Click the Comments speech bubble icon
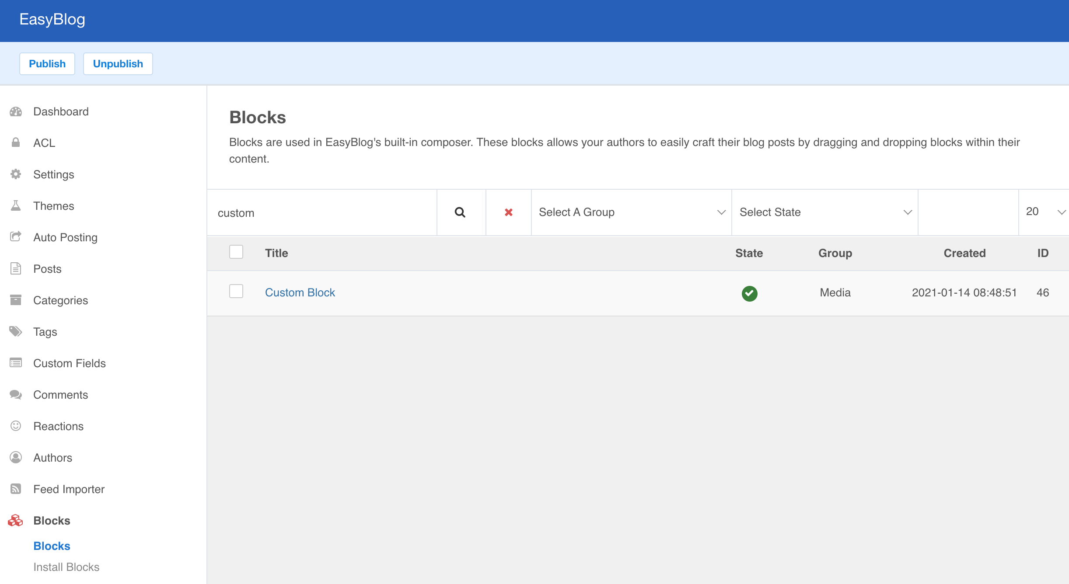The width and height of the screenshot is (1069, 584). click(x=16, y=394)
